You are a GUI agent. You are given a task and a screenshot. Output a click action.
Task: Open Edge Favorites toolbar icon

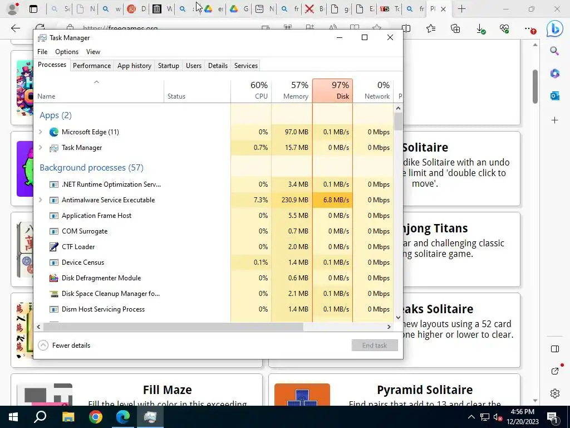pos(431,28)
